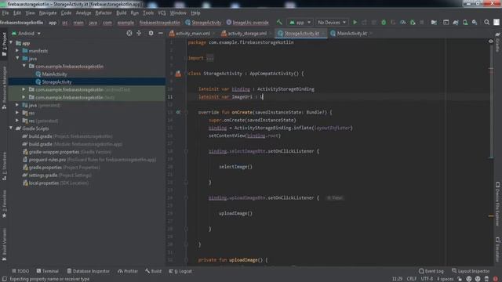Open the Layout Inspector

click(471, 271)
